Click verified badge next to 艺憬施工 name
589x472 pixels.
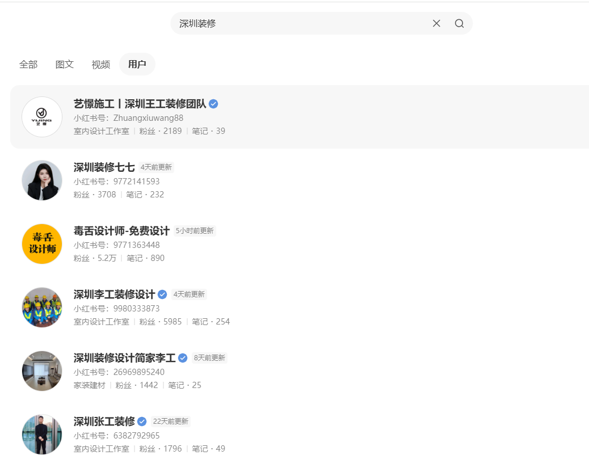point(213,104)
